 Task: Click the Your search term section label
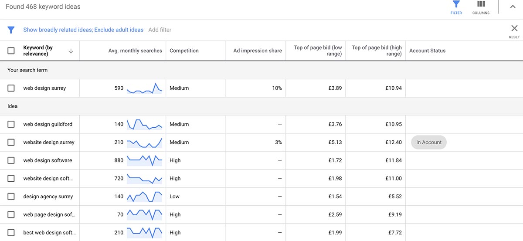click(x=27, y=70)
